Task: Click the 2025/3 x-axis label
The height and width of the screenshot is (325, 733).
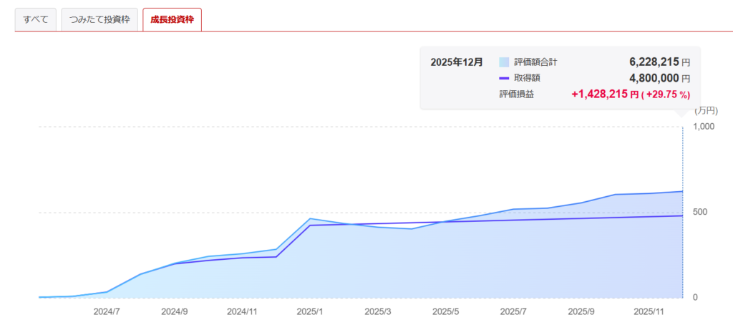Action: click(378, 311)
